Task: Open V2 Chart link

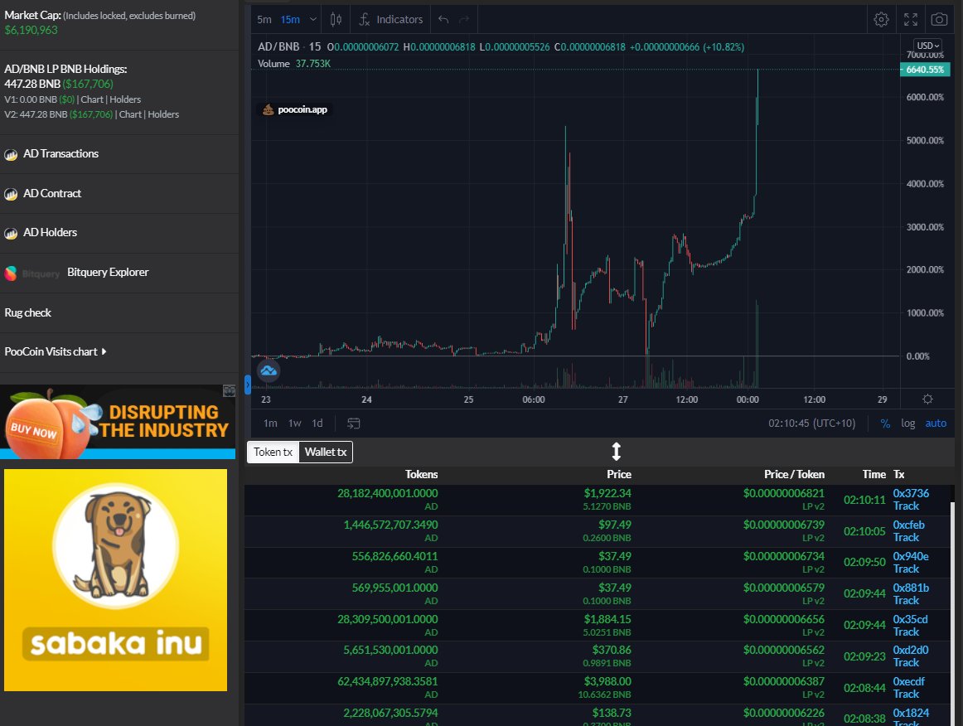Action: point(130,114)
